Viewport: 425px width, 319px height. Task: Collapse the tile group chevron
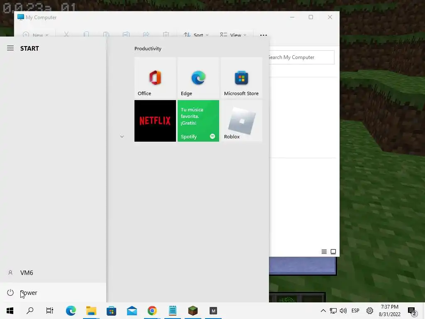[x=122, y=136]
